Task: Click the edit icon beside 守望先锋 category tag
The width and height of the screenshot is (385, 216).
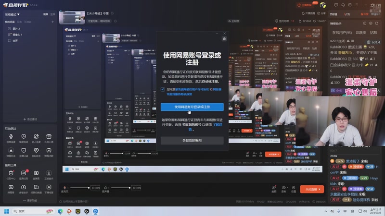Action: pos(115,21)
